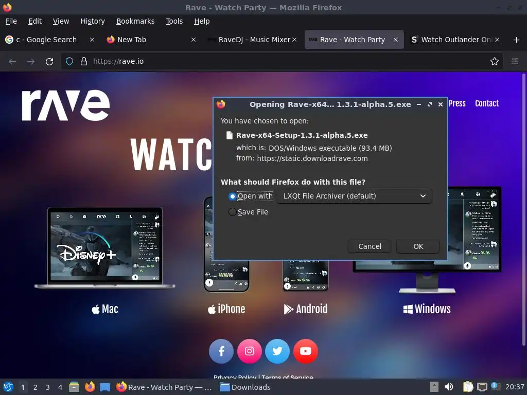Choose the Mac download option
Screen dimensions: 527x395
coord(105,309)
